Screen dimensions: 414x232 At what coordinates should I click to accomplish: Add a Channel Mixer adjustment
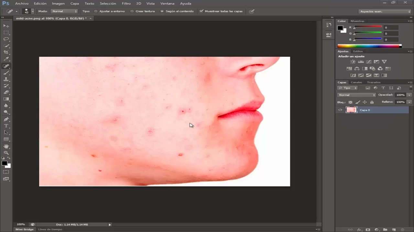click(380, 68)
